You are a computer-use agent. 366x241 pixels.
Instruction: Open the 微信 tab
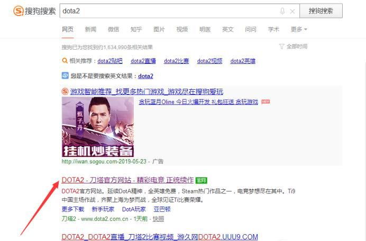coord(113,30)
